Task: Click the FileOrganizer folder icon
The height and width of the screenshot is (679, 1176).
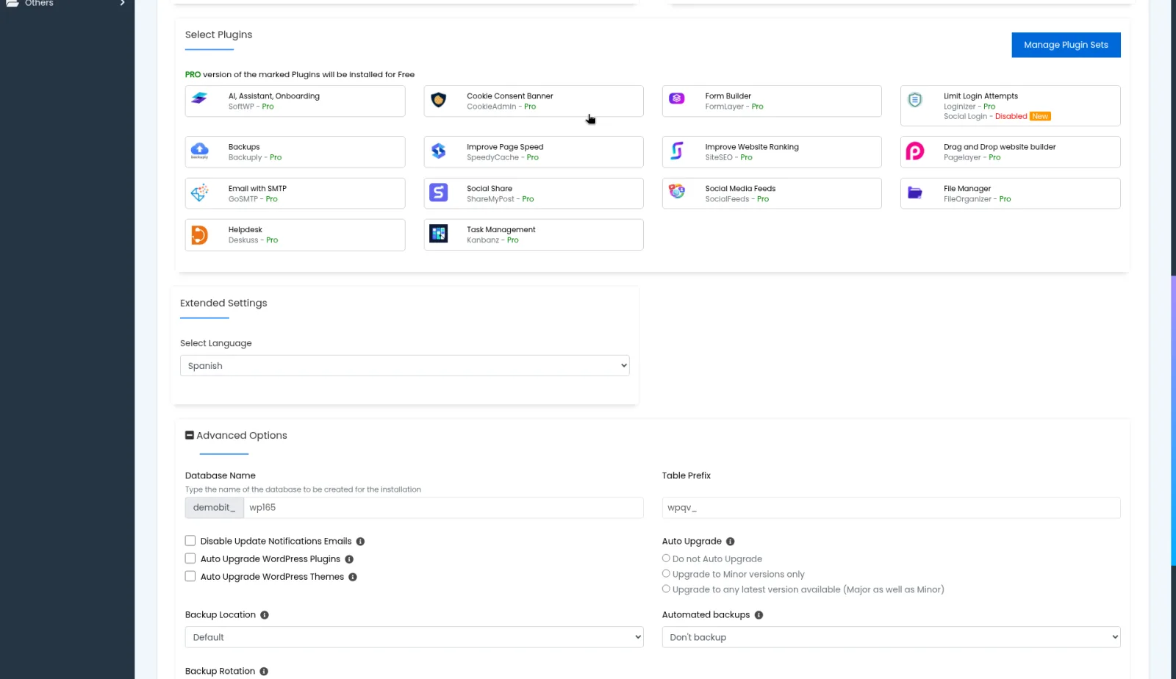Action: [x=915, y=193]
